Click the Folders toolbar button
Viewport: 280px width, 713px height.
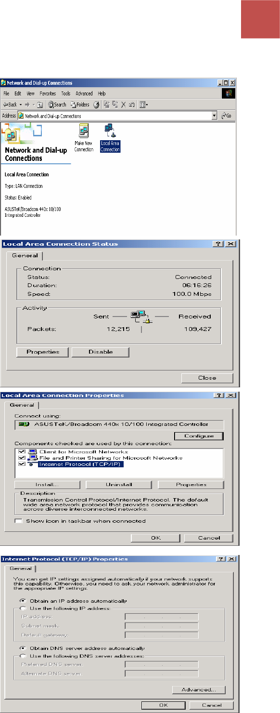(x=80, y=105)
